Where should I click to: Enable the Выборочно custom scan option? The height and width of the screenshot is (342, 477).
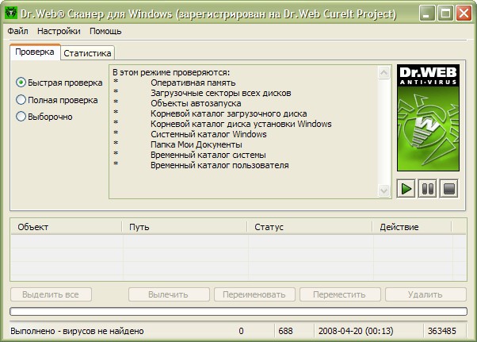[x=21, y=117]
